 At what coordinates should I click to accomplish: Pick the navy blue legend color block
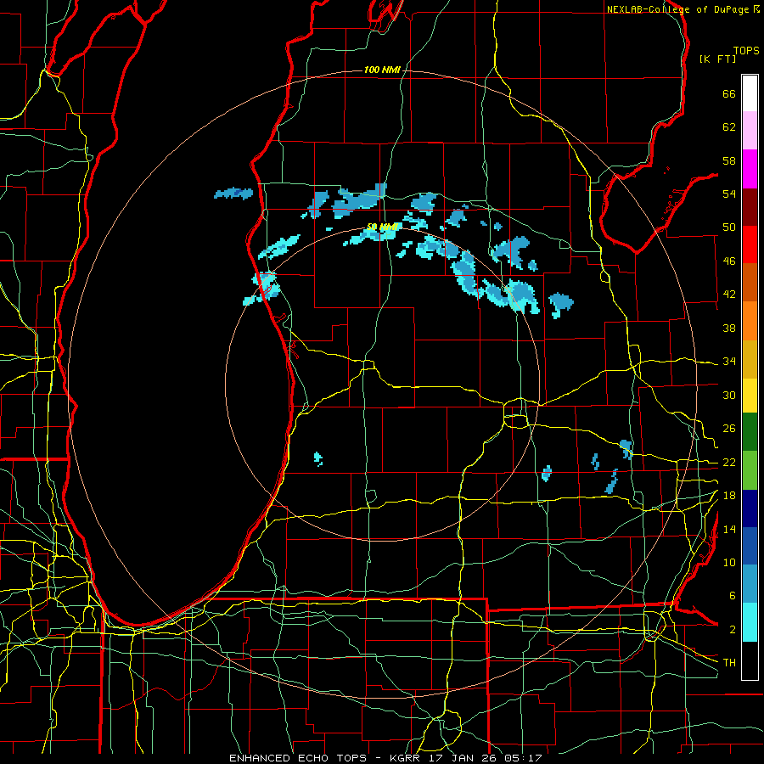coord(750,508)
